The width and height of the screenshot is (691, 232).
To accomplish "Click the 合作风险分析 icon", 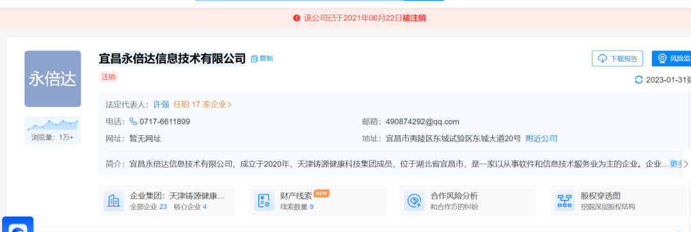I will pyautogui.click(x=414, y=201).
